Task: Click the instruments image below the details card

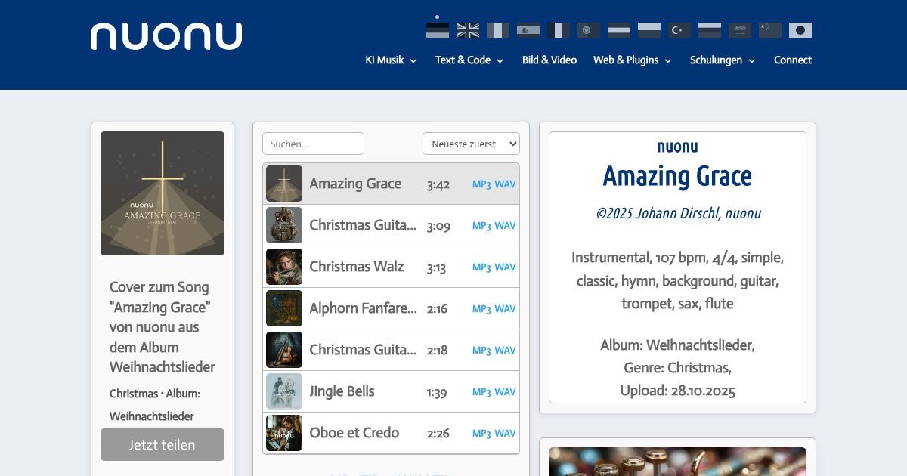Action: [677, 462]
